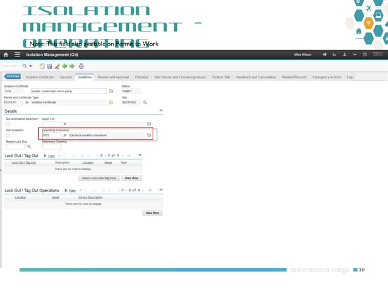Viewport: 388px width, 291px height.
Task: Create a new isolation record
Action: (x=42, y=66)
